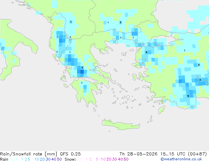The width and height of the screenshot is (209, 162).
Task: Click the "Snow:" legend label
Action: (x=70, y=159)
